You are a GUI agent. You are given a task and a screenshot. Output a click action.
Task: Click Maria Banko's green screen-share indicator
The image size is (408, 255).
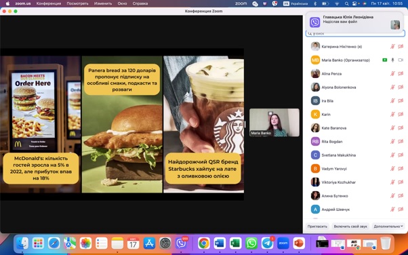click(384, 60)
